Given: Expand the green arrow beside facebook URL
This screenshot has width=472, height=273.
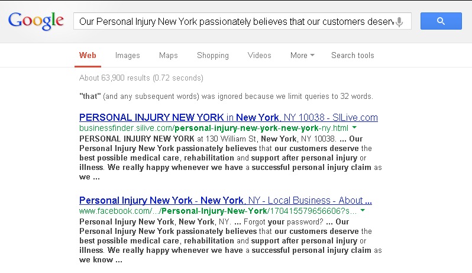Looking at the screenshot, I should [363, 210].
